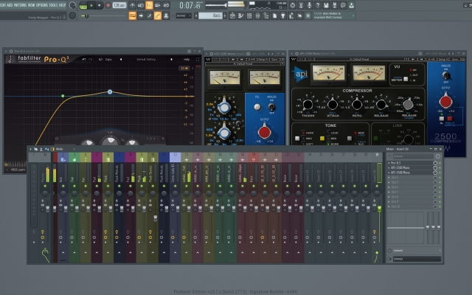Open the snap (none) selector dropdown
Screen dimensions: 472x295
pos(183,15)
